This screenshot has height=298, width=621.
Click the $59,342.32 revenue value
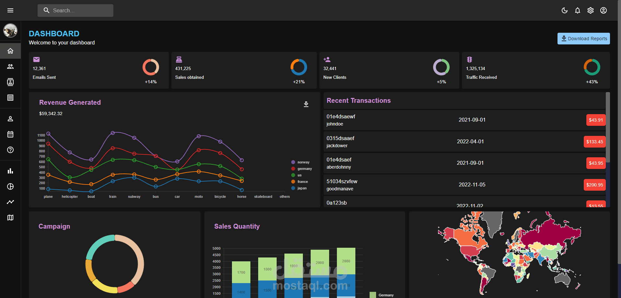click(x=51, y=113)
